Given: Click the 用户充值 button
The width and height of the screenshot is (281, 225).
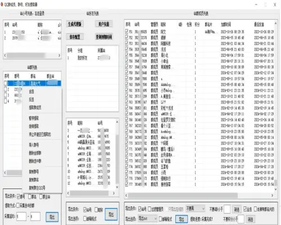Looking at the screenshot, I should click(x=104, y=24).
